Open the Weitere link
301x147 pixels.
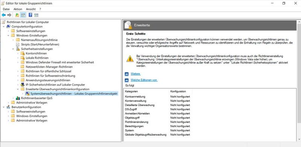point(135,74)
